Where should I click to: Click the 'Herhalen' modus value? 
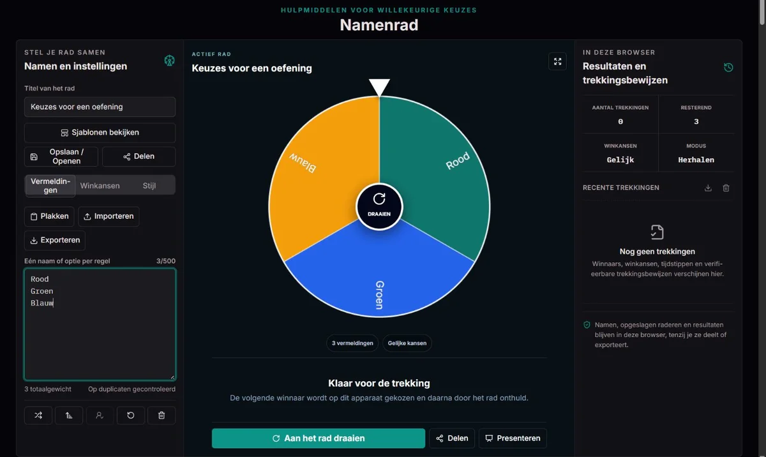[696, 160]
